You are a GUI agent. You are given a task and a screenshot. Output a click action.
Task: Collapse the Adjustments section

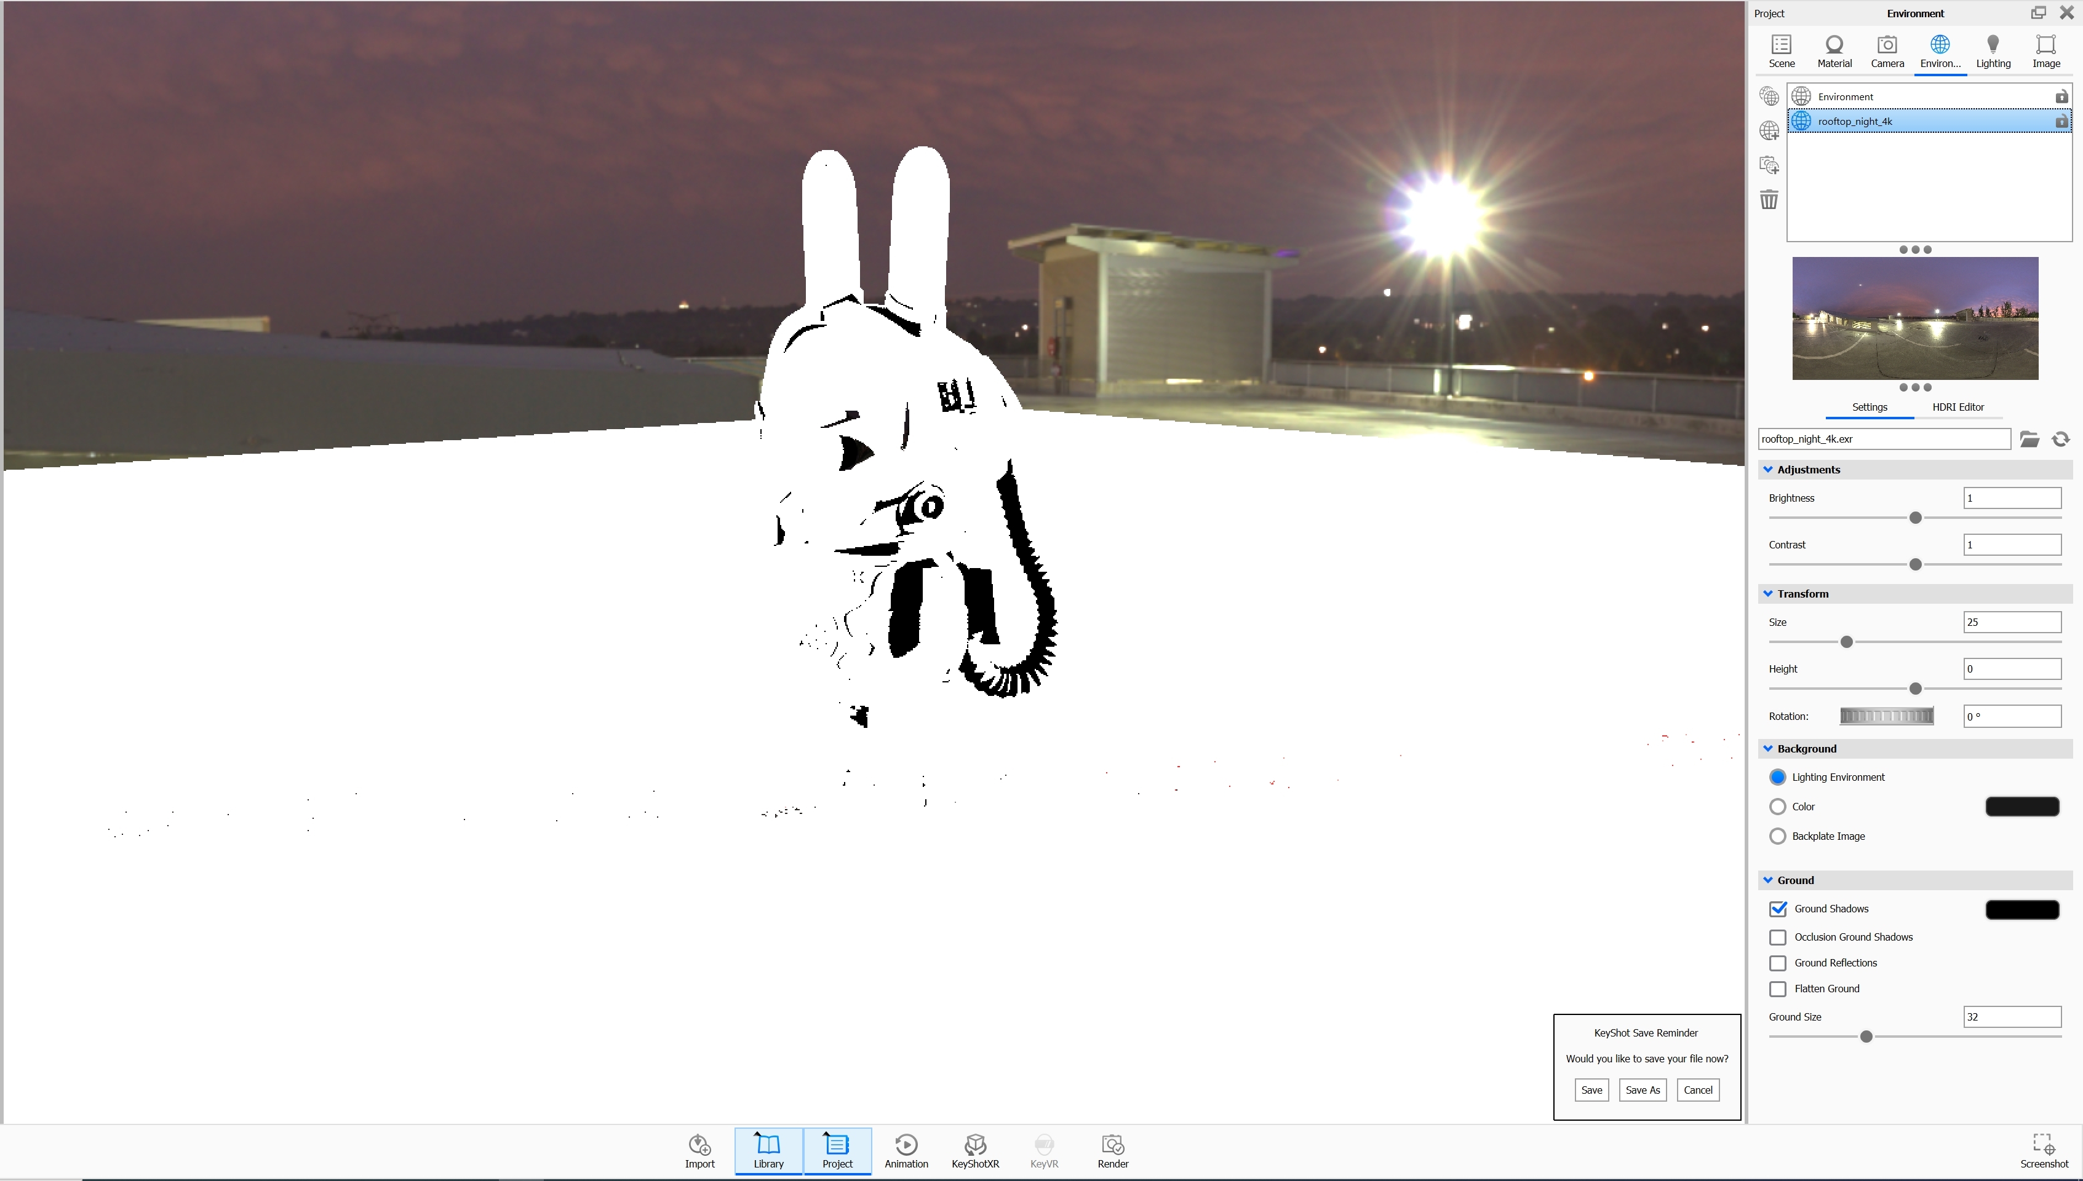[1768, 470]
